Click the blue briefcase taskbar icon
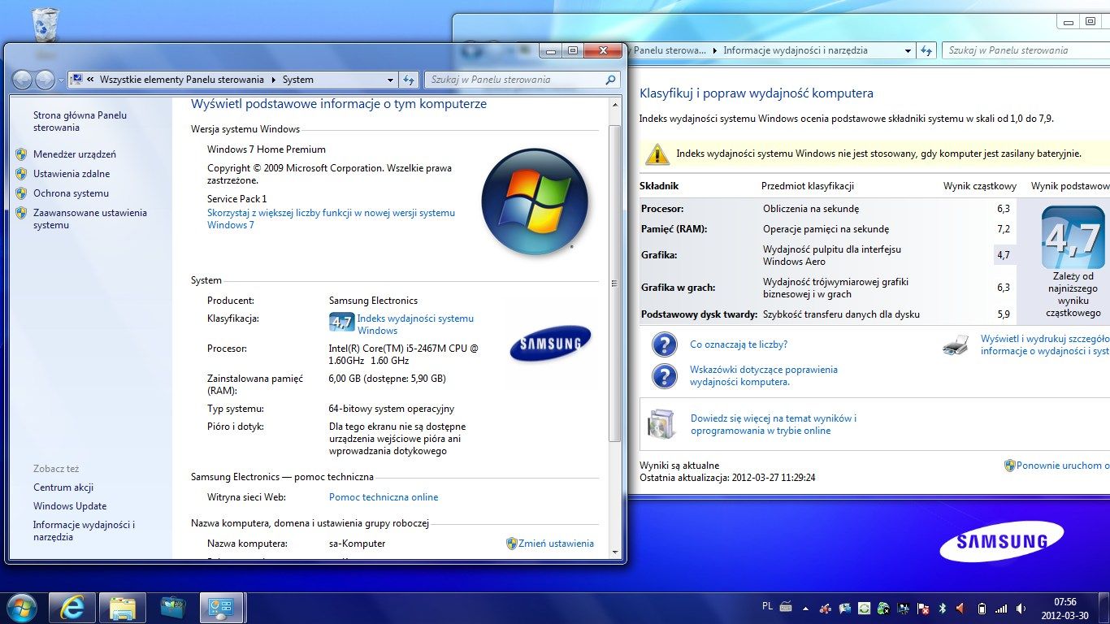This screenshot has width=1110, height=624. [x=172, y=608]
